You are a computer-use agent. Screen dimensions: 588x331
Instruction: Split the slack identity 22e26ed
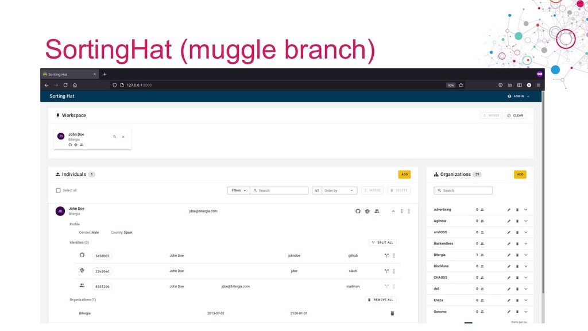(386, 271)
